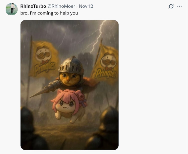Click the tweet text "bro, I'm coming to help you"
188x154 pixels.
click(x=49, y=13)
